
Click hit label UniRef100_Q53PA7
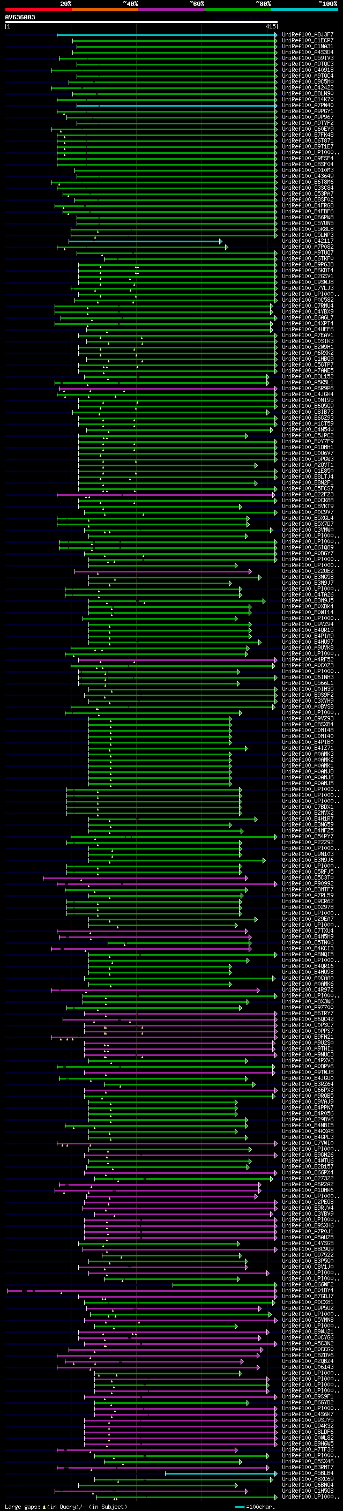click(x=308, y=193)
